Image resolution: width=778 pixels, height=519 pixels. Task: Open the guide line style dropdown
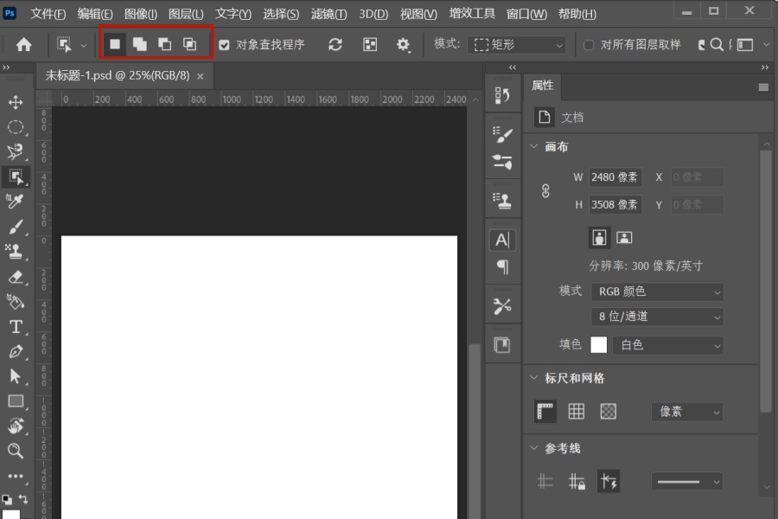(687, 482)
